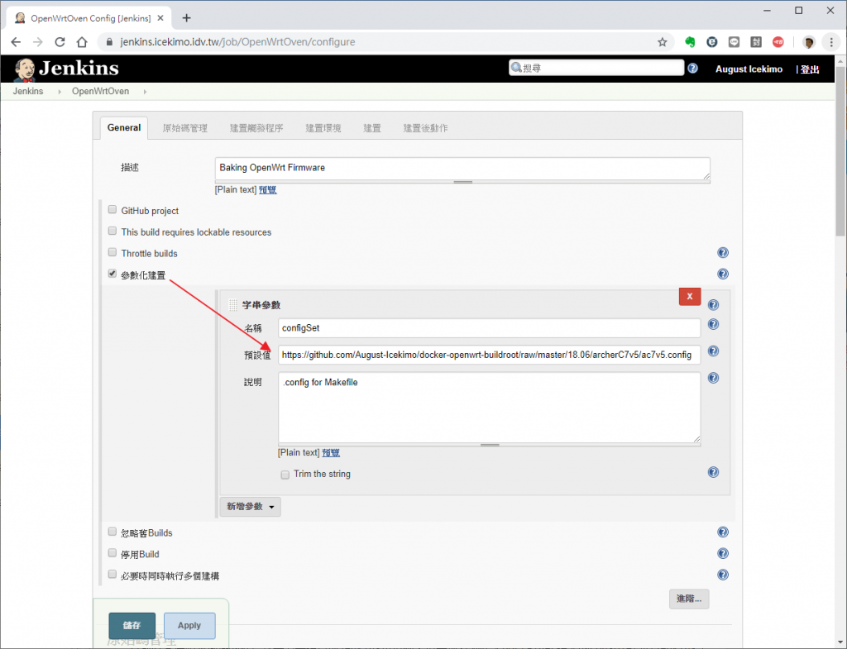This screenshot has height=649, width=847.
Task: Switch to 建置觸發程序 tab
Action: pos(256,128)
